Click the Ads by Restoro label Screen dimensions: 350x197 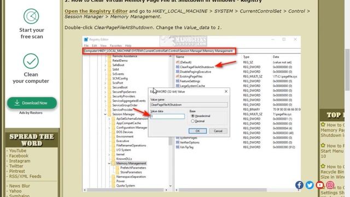(x=31, y=113)
